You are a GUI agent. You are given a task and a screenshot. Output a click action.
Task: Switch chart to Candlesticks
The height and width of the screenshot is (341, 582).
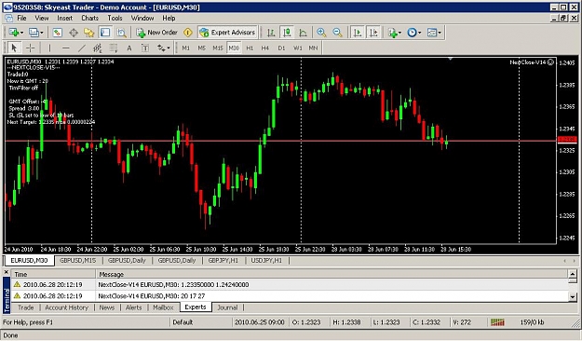(x=287, y=33)
